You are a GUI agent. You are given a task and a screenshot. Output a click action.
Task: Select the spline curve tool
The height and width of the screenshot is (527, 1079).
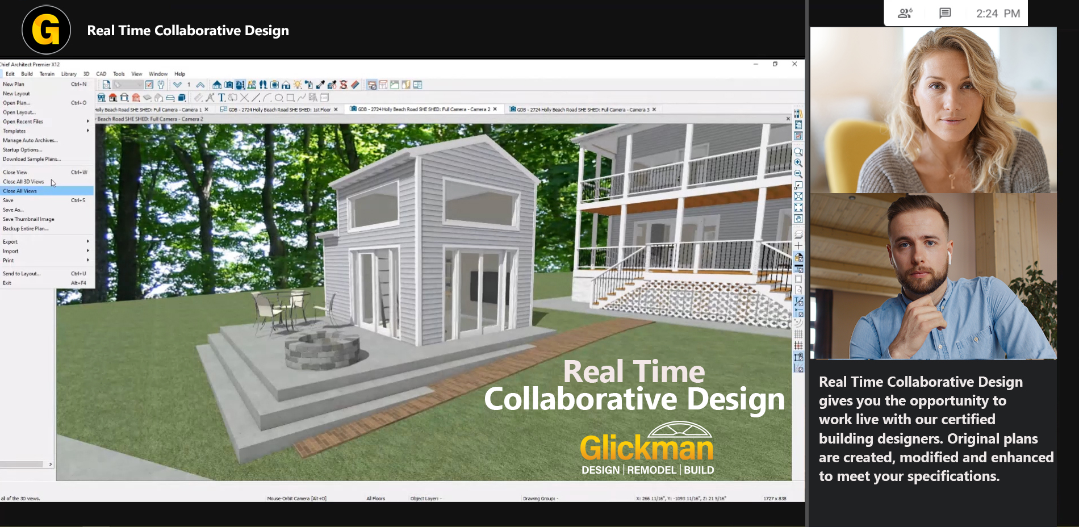301,97
